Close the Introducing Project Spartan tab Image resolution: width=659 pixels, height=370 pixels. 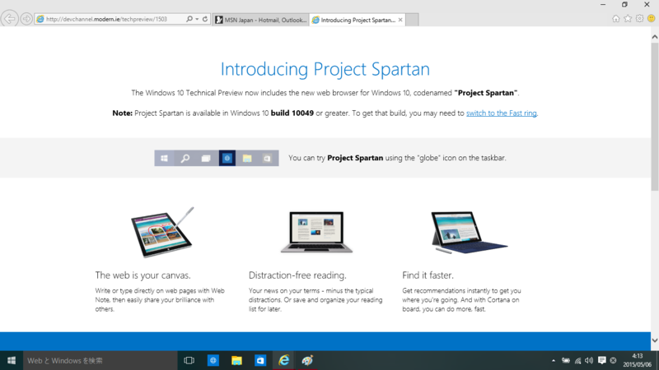coord(400,20)
